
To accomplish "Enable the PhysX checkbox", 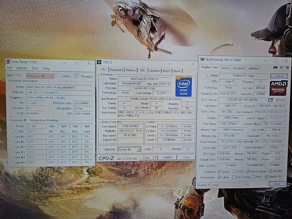I will pos(253,177).
